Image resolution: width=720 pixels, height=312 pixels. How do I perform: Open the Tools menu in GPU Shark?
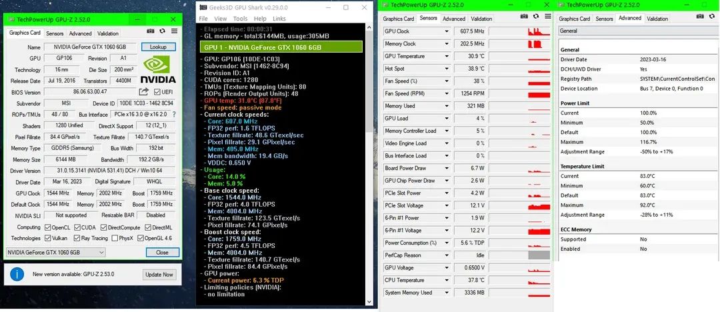240,19
